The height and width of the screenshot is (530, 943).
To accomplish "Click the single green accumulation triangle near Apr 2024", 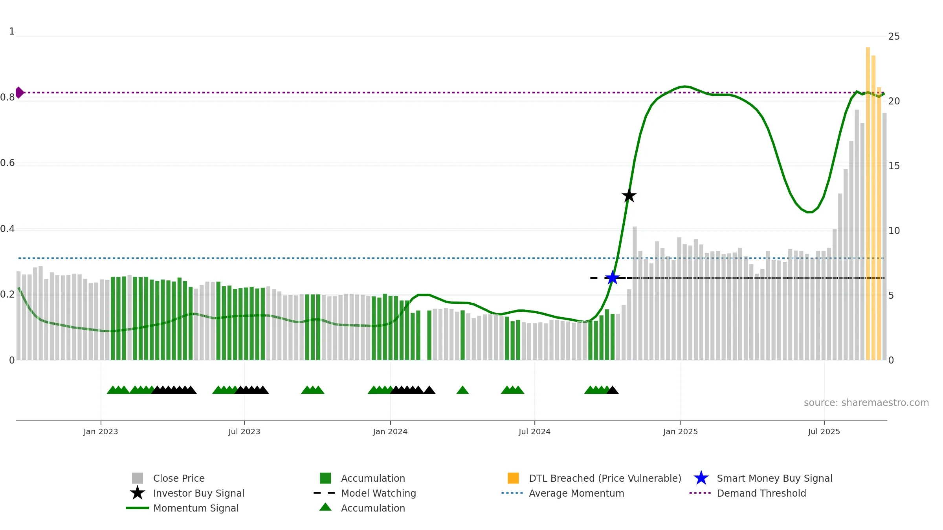I will click(462, 390).
